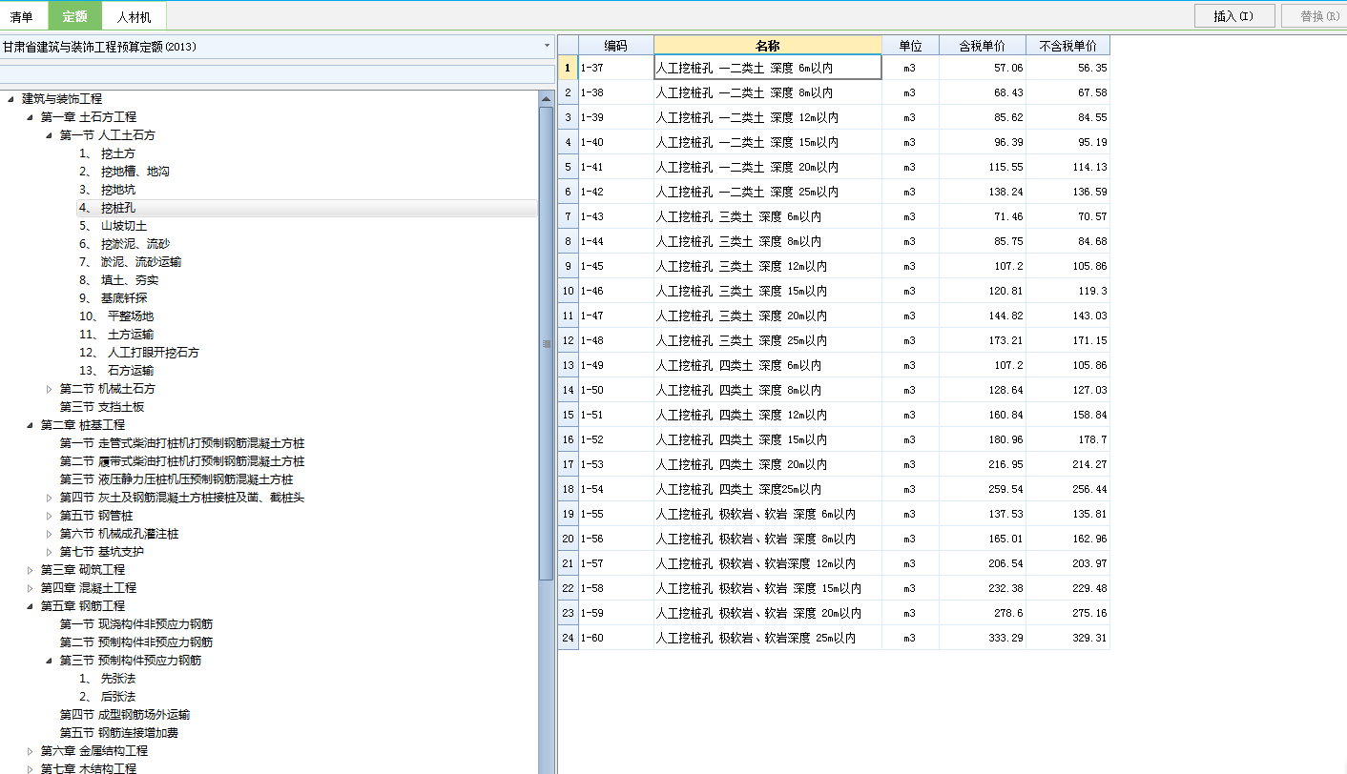Expand 第五节 钢管桩 node
Image resolution: width=1347 pixels, height=774 pixels.
click(x=49, y=516)
